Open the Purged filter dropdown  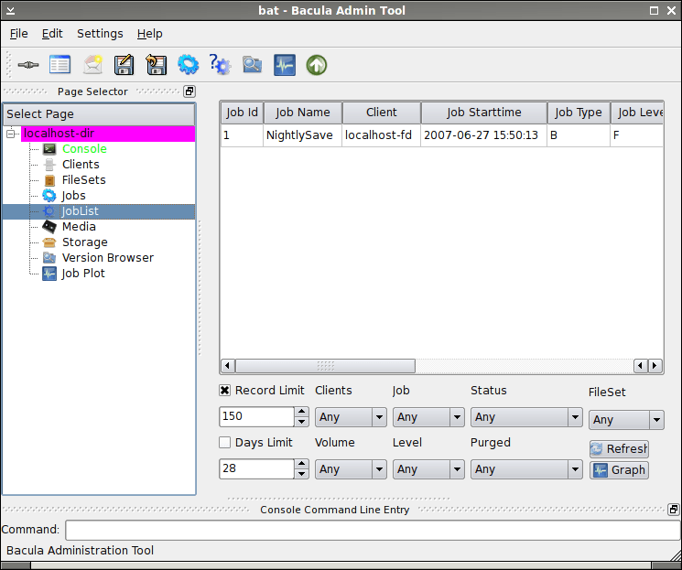(526, 469)
